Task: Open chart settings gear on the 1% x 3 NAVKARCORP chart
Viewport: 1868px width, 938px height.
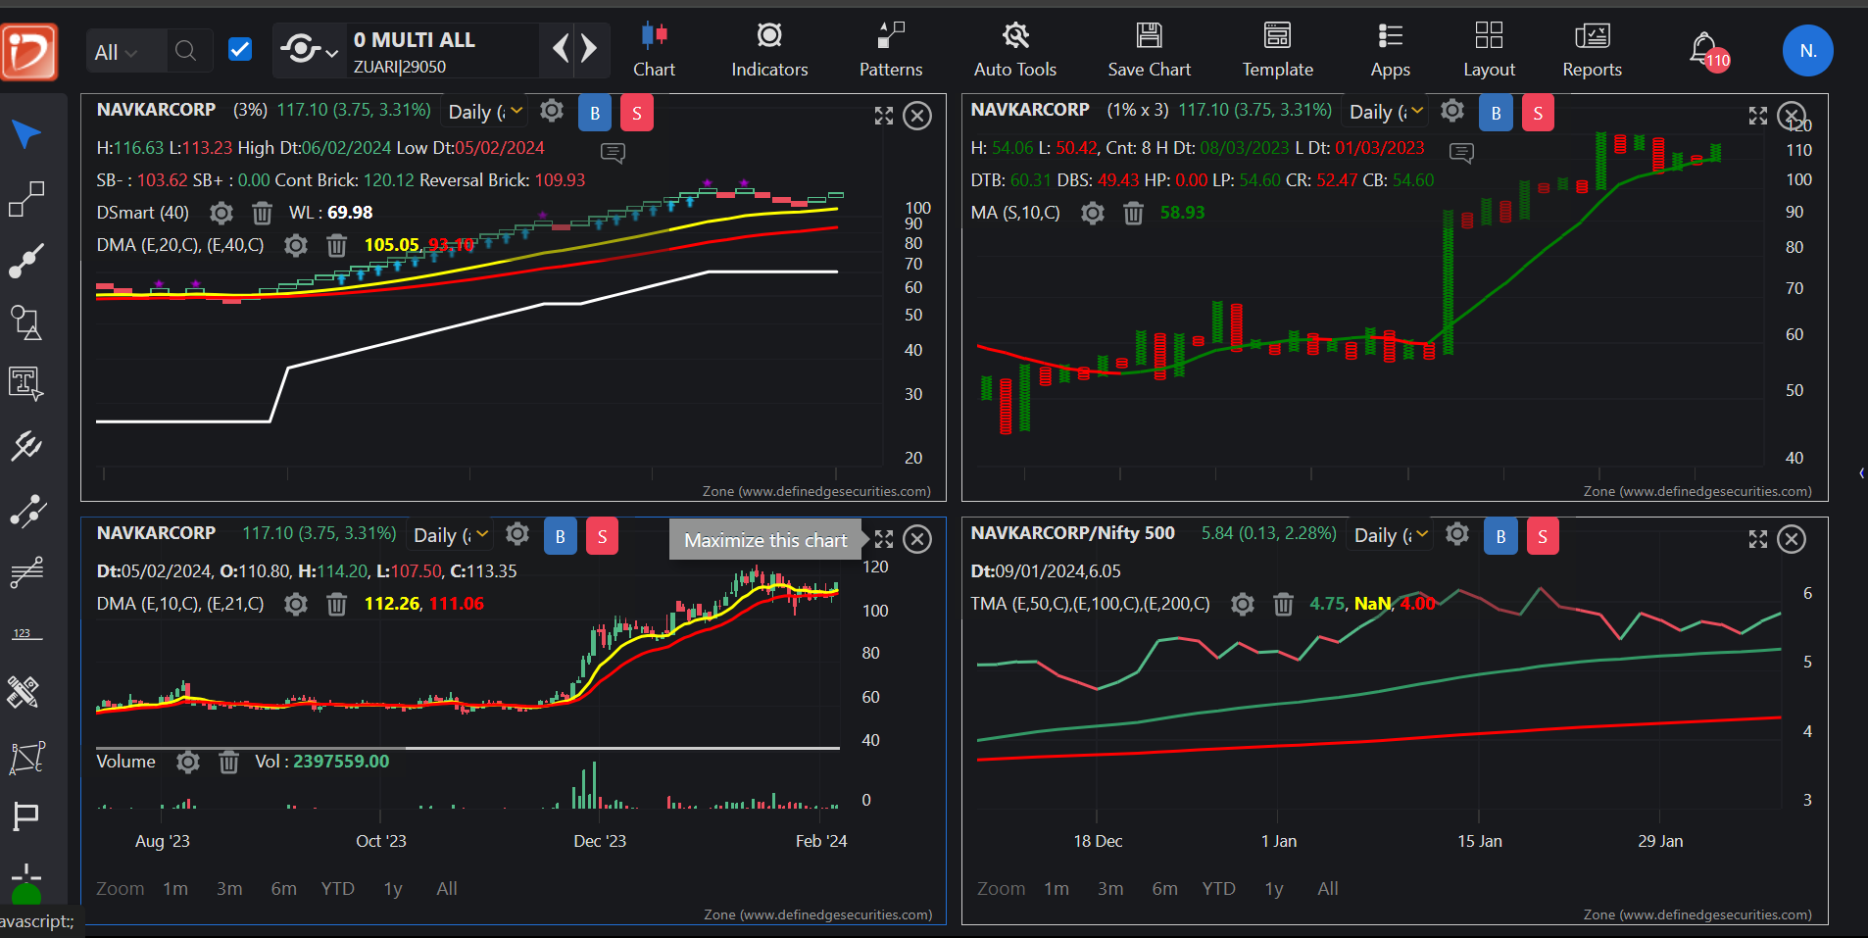Action: pyautogui.click(x=1452, y=111)
